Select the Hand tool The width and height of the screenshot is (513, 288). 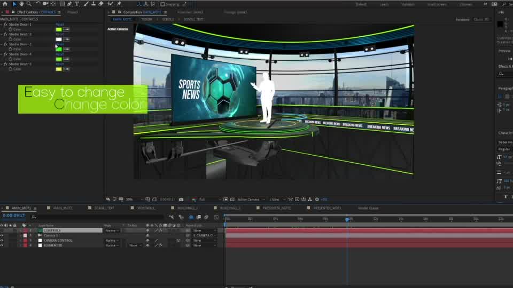(21, 4)
